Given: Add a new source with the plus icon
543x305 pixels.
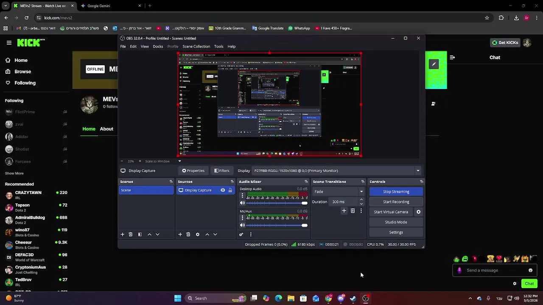Looking at the screenshot, I should click(x=180, y=234).
